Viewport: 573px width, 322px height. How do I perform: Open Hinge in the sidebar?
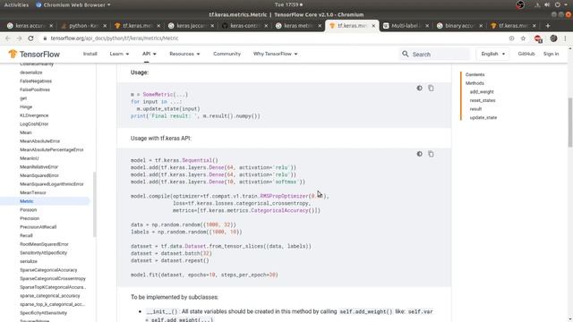[x=26, y=106]
